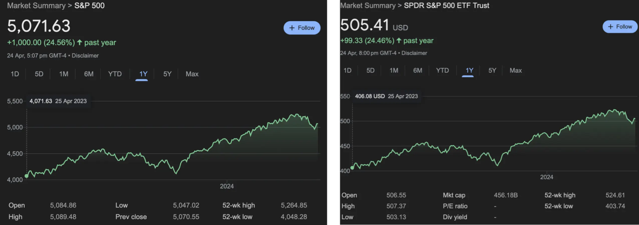Select 1D range on S&P 500 chart
This screenshot has height=225, width=639.
[15, 74]
